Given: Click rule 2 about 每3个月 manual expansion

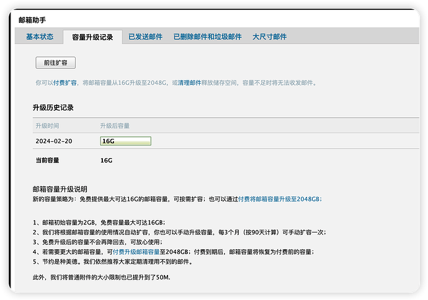Looking at the screenshot, I should [x=179, y=232].
